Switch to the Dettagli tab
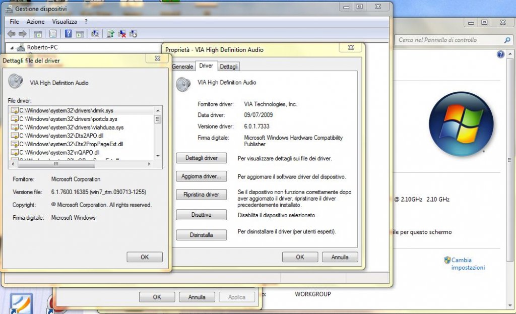This screenshot has width=516, height=314. pyautogui.click(x=229, y=67)
